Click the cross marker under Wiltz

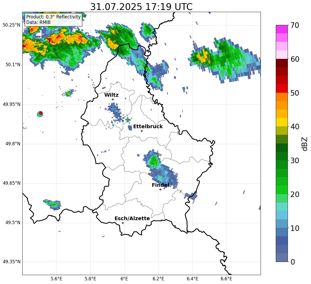(x=113, y=99)
